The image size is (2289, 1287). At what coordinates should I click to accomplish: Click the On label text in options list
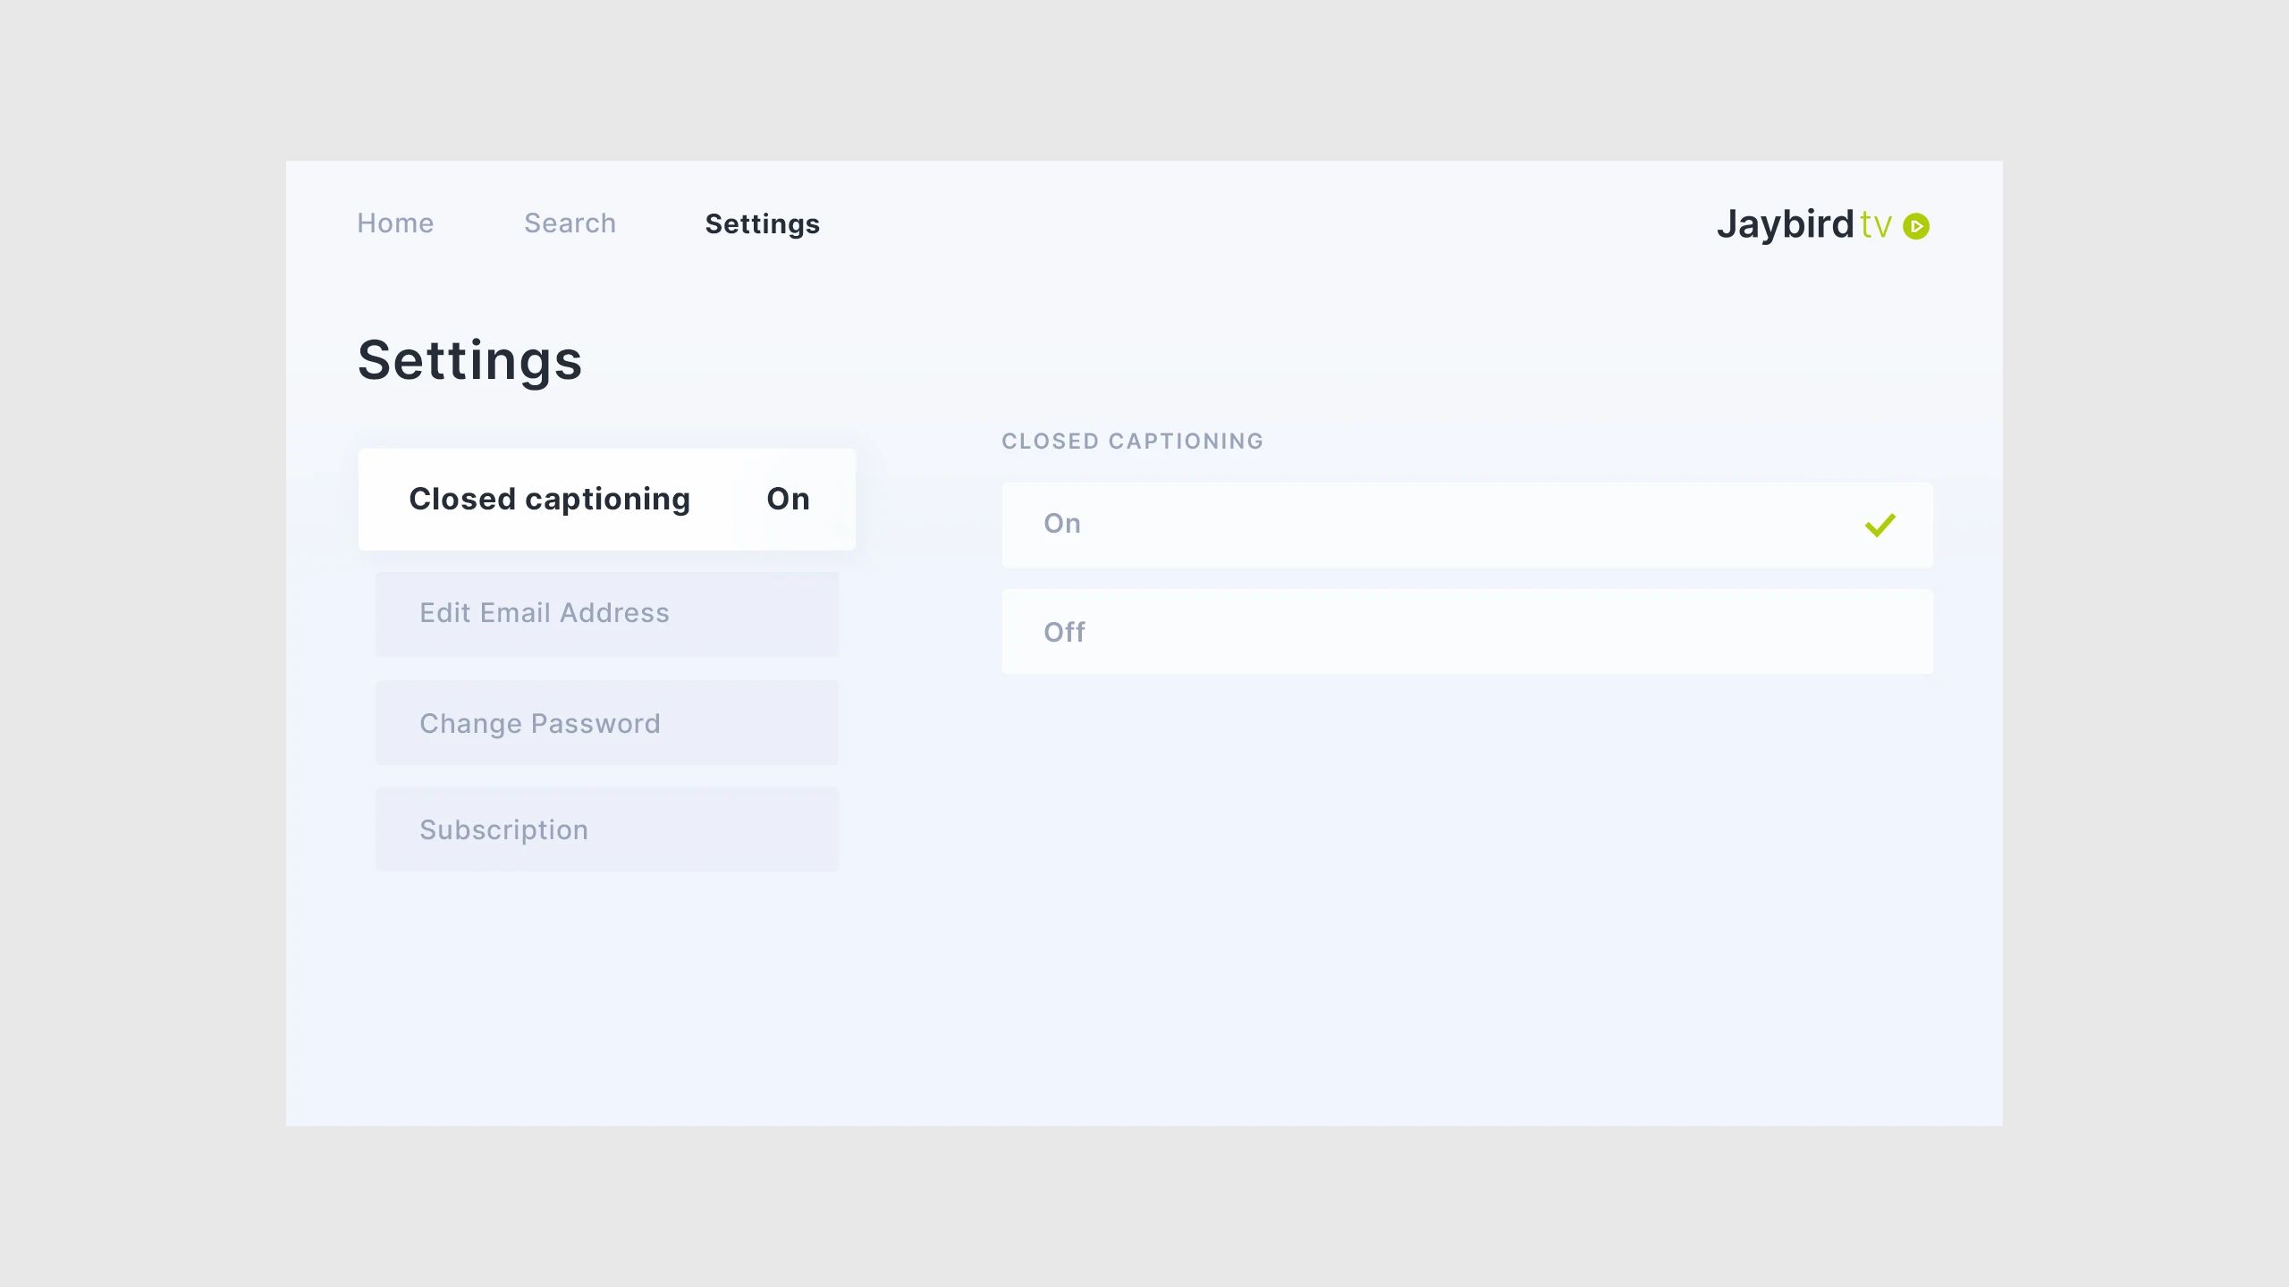(x=1062, y=524)
